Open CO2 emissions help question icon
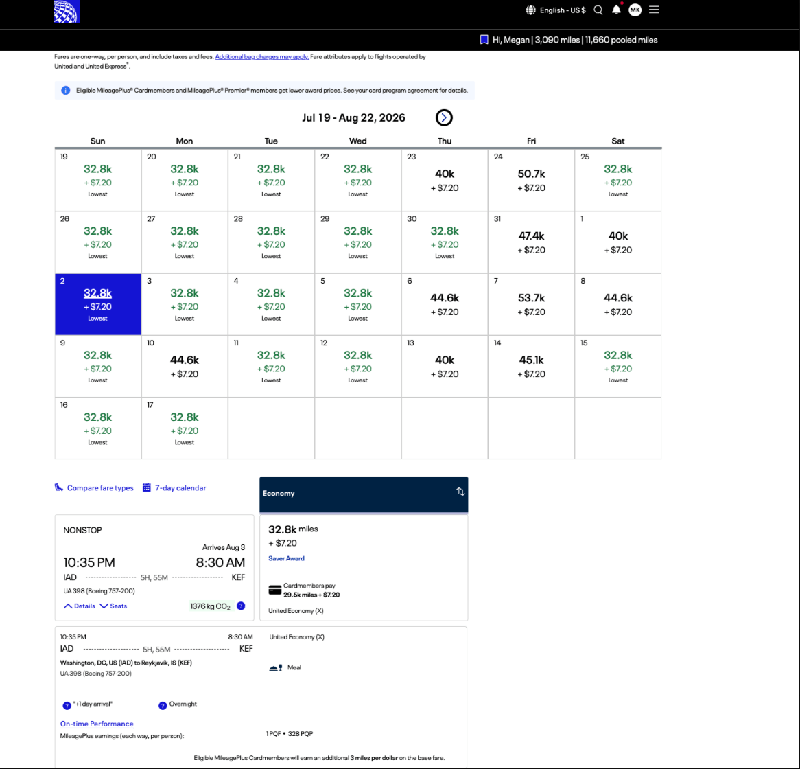Screen dimensions: 800x769 241,606
